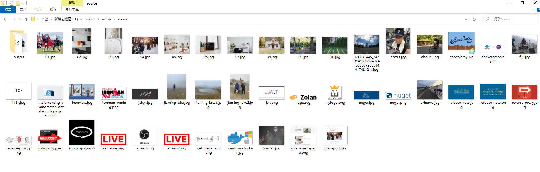Refresh the source folder view
Image resolution: width=540 pixels, height=172 pixels.
point(474,19)
